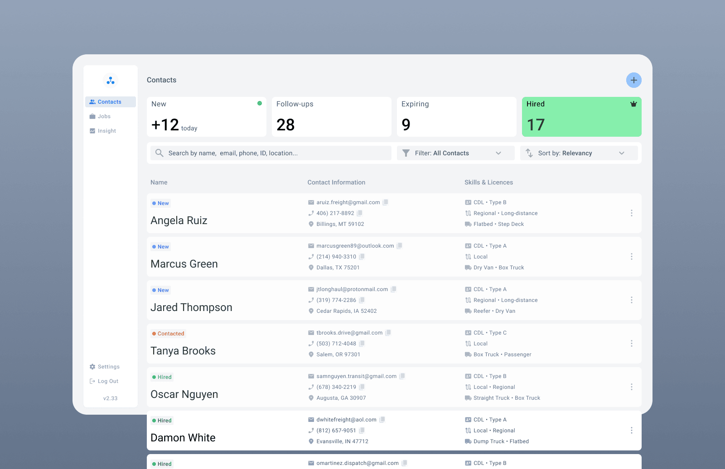Copy phone number (503) 712-4048
The height and width of the screenshot is (469, 725).
click(x=362, y=344)
